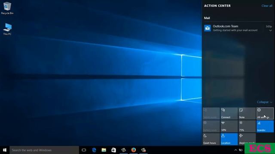Open the Start menu

(5, 150)
